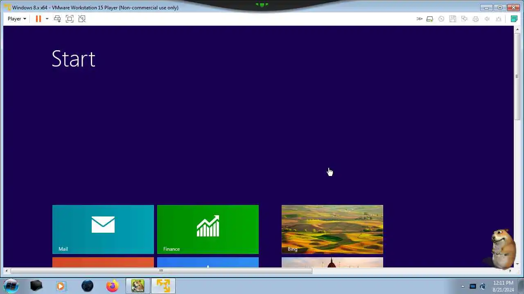Click the network monitor tray icon
This screenshot has height=294, width=524.
473,286
